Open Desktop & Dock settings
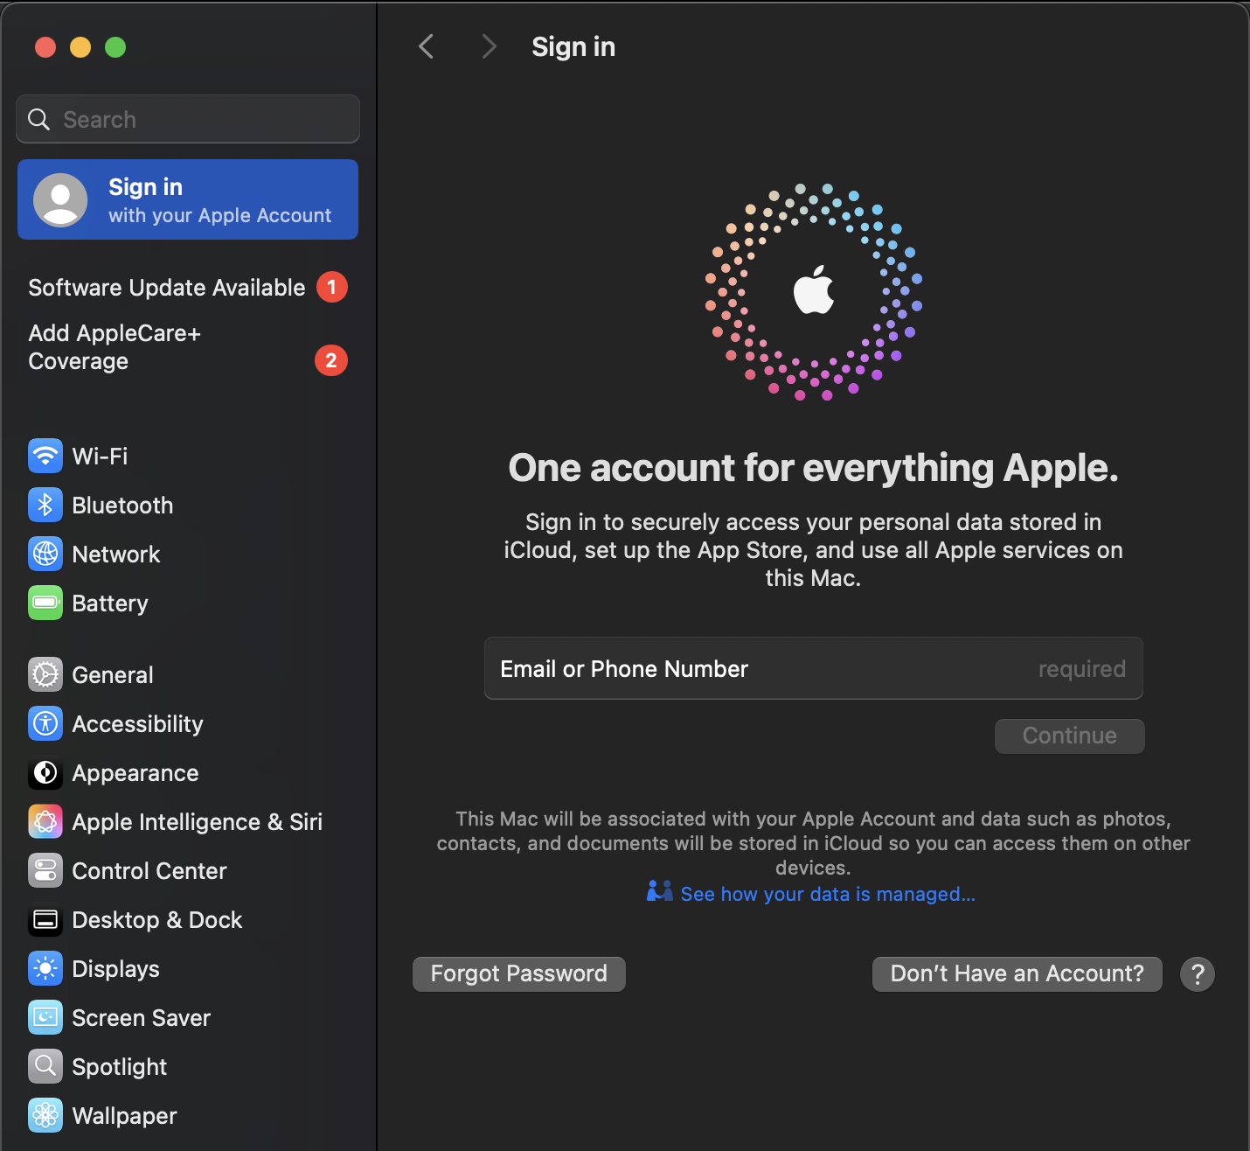The image size is (1250, 1151). click(156, 919)
